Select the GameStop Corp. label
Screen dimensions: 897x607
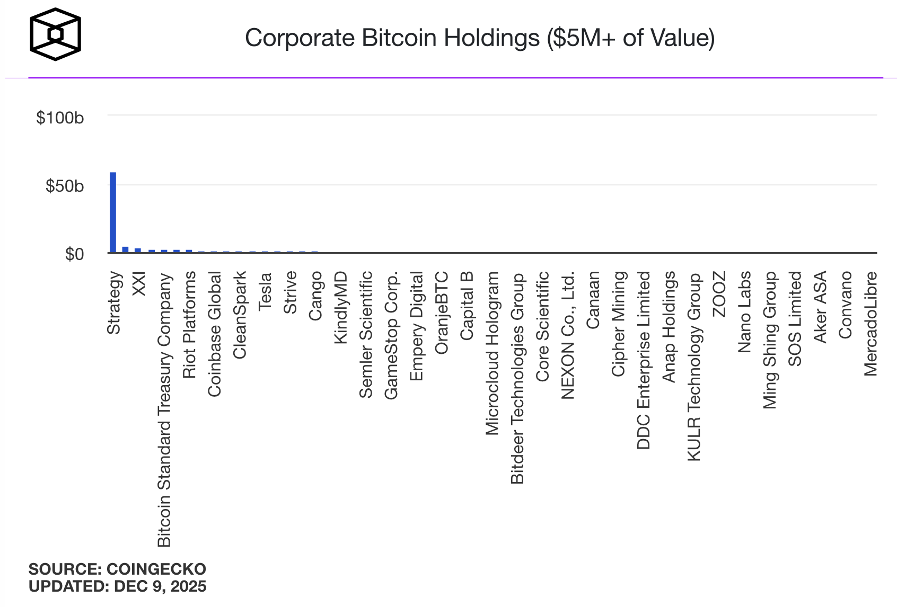tap(391, 336)
